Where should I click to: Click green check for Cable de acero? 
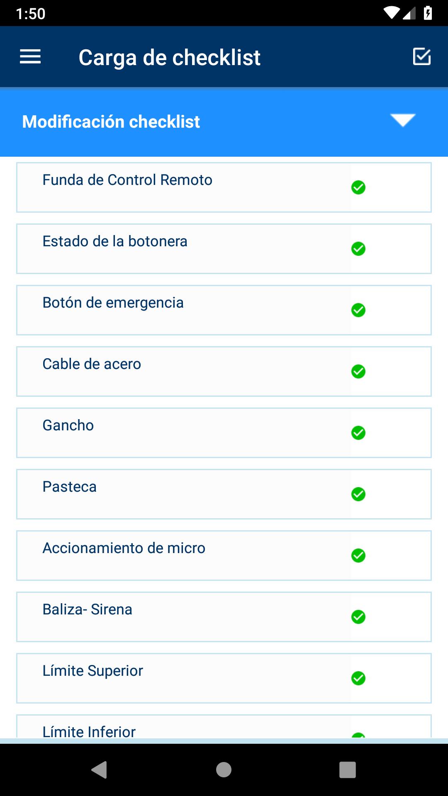click(x=358, y=371)
